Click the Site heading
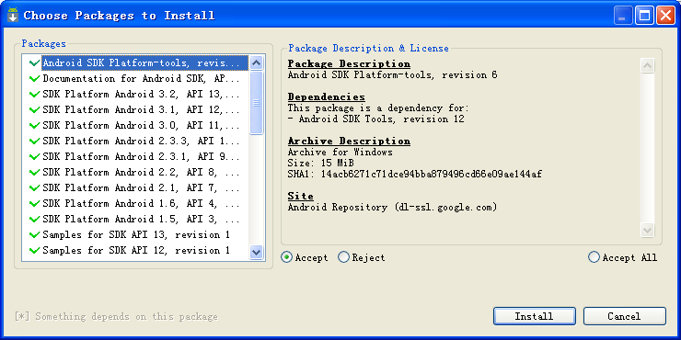This screenshot has width=681, height=340. 301,196
